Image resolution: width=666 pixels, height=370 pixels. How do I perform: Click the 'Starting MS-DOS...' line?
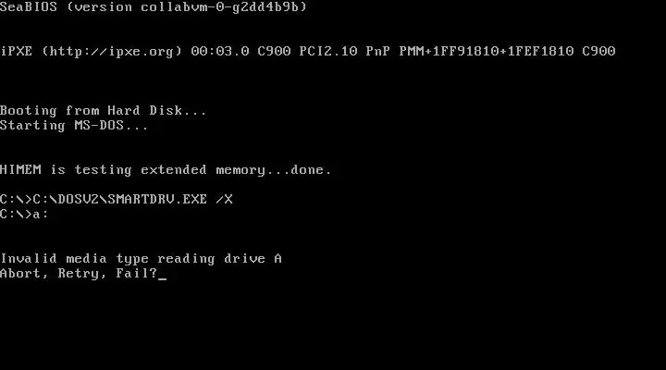pos(74,126)
